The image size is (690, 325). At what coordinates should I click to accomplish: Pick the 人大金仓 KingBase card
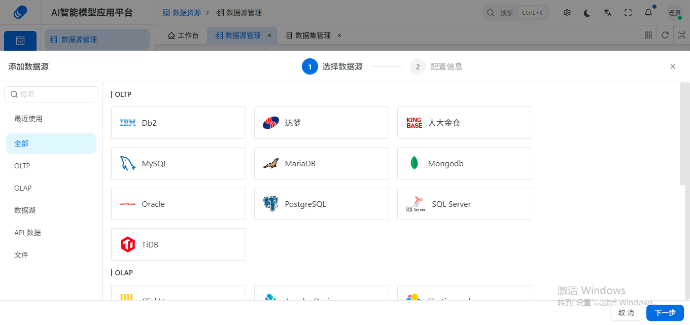[x=465, y=123]
